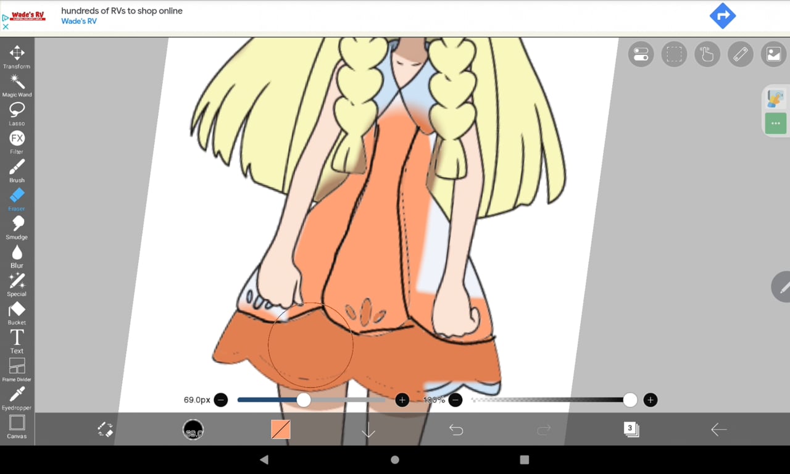790x474 pixels.
Task: Close the ad with the X icon
Action: pyautogui.click(x=6, y=27)
